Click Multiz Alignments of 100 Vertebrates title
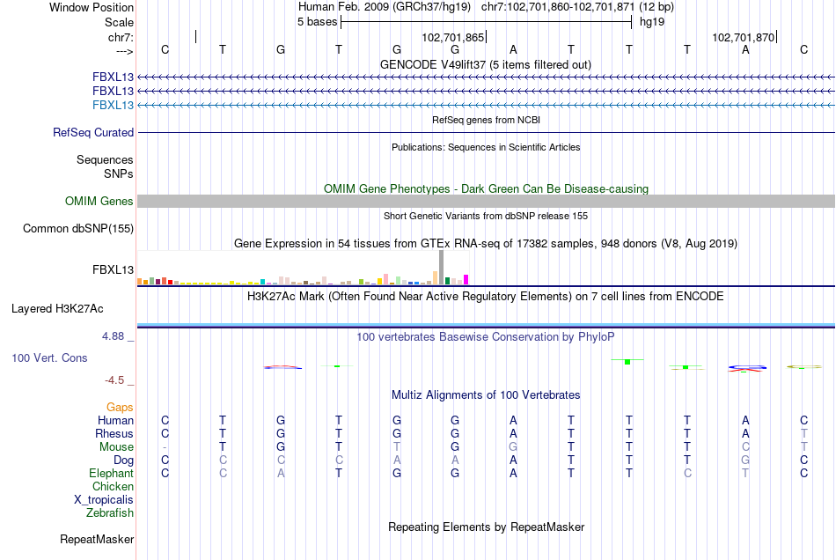Viewport: 836px width, 560px height. [x=486, y=395]
